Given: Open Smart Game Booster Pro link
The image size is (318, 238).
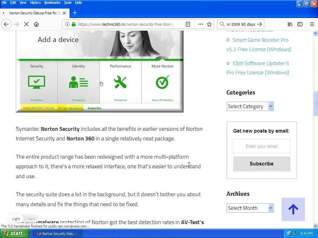Looking at the screenshot, I should [x=259, y=45].
